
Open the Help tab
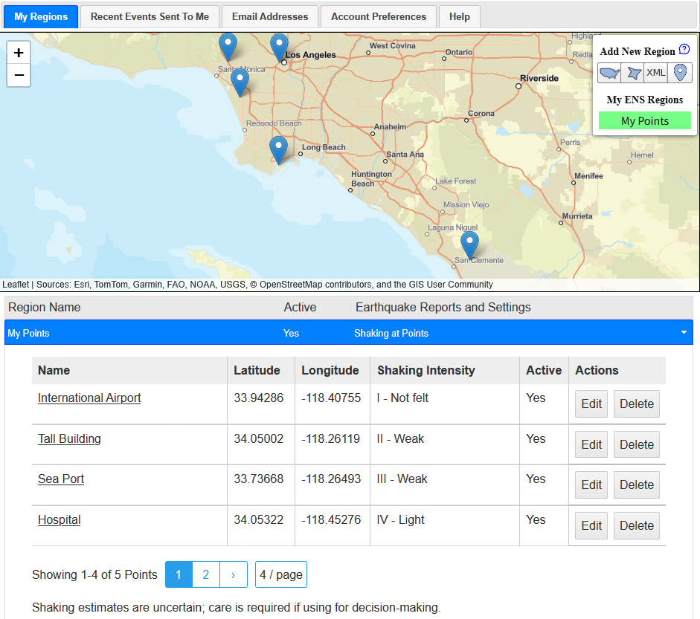pos(460,17)
